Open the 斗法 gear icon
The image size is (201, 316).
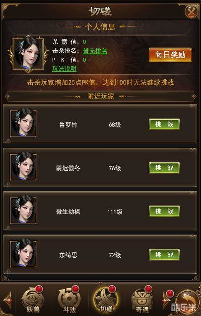(69, 300)
